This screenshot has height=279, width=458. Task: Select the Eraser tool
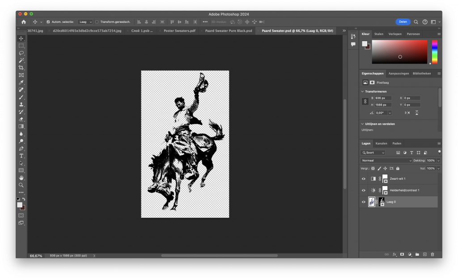point(21,119)
